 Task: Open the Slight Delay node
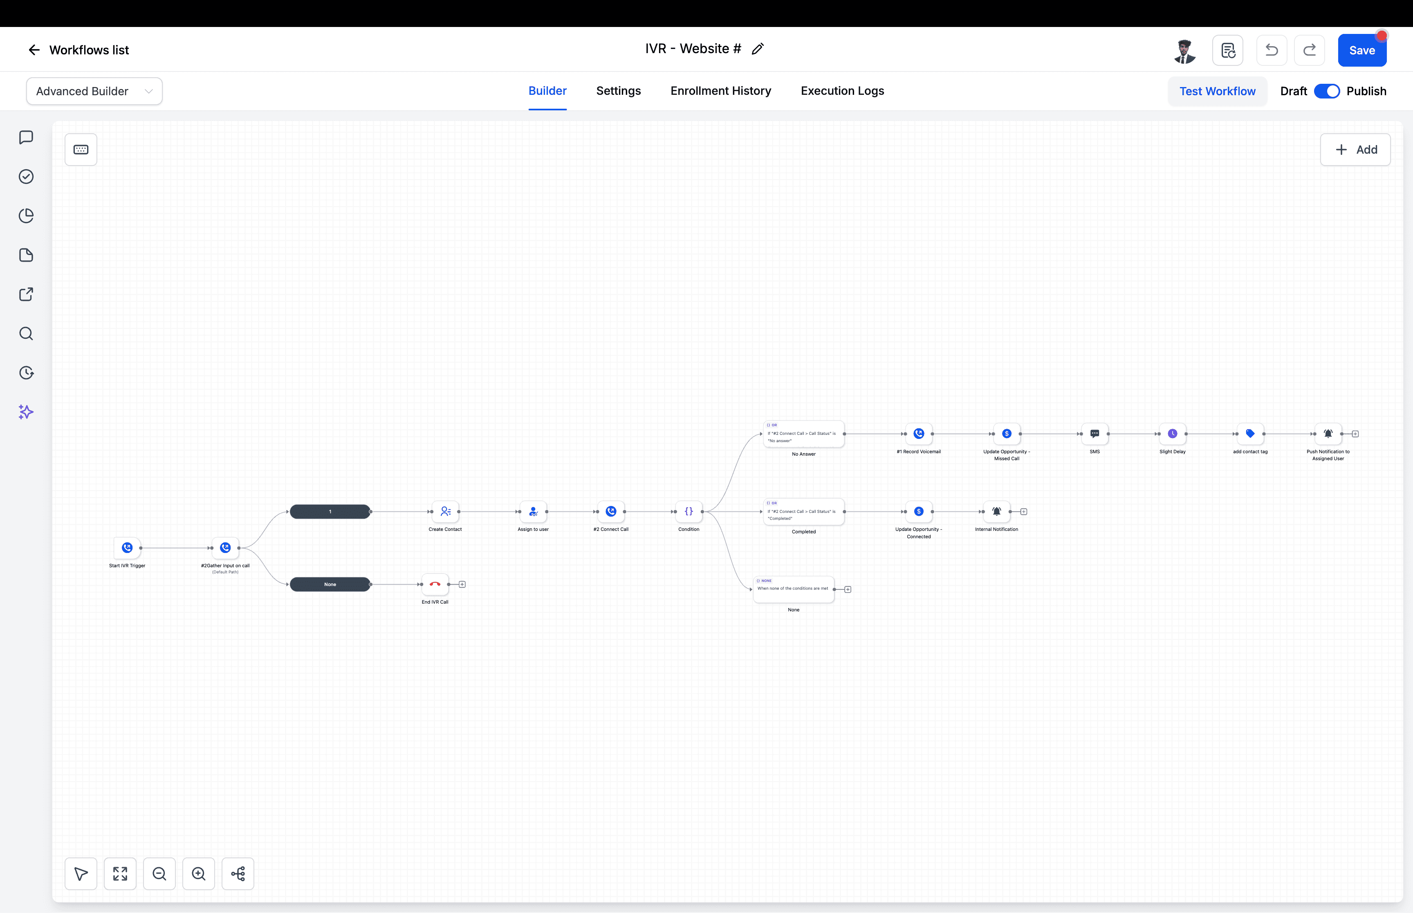click(1172, 434)
